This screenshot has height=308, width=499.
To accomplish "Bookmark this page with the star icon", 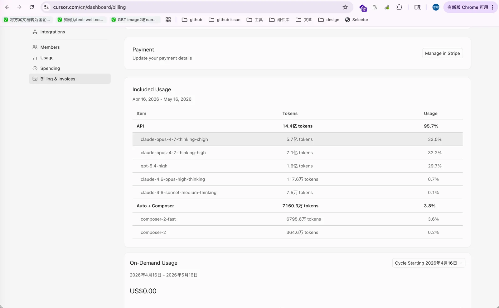I will point(345,7).
